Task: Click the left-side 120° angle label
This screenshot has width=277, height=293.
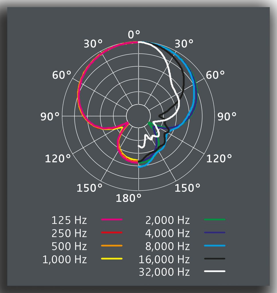Action: [x=58, y=159]
